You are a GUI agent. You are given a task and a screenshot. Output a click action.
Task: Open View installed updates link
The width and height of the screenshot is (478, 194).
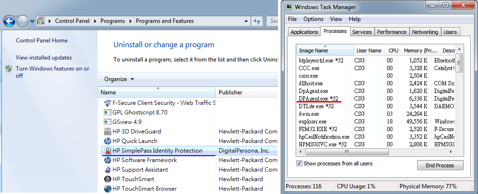(44, 57)
